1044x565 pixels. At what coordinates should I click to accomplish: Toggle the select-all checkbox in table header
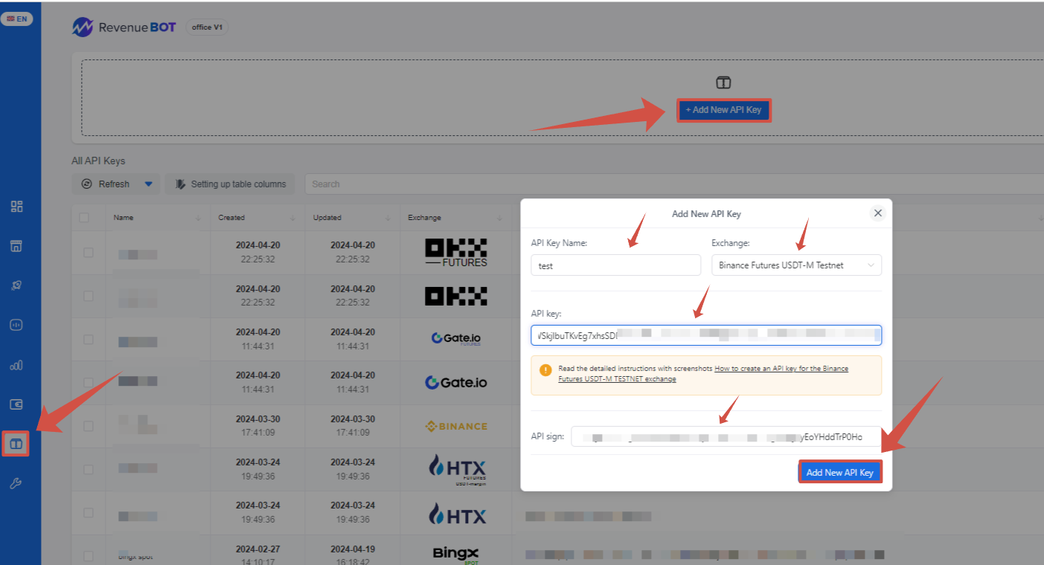tap(84, 218)
